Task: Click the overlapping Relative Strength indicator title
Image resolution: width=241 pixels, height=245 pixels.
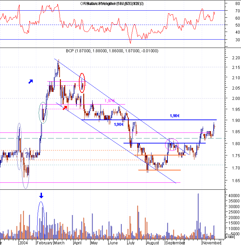Action: [x=112, y=3]
